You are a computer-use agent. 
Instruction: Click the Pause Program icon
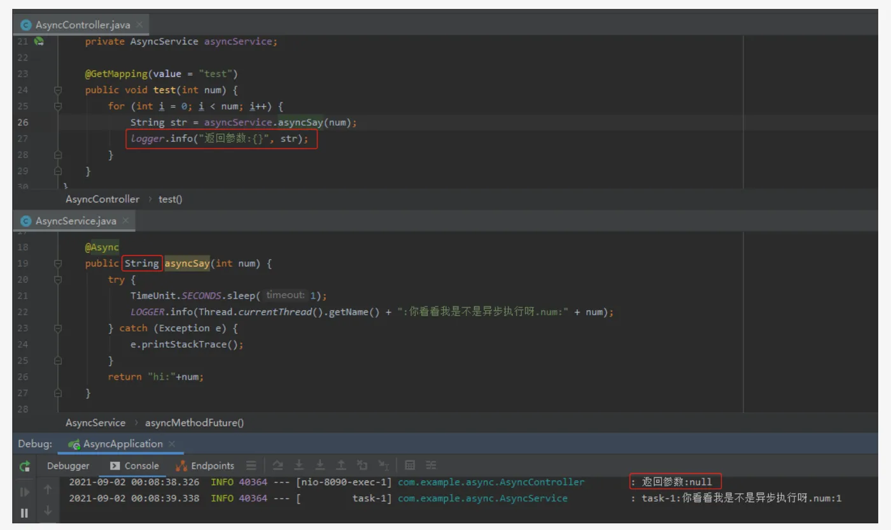click(24, 512)
